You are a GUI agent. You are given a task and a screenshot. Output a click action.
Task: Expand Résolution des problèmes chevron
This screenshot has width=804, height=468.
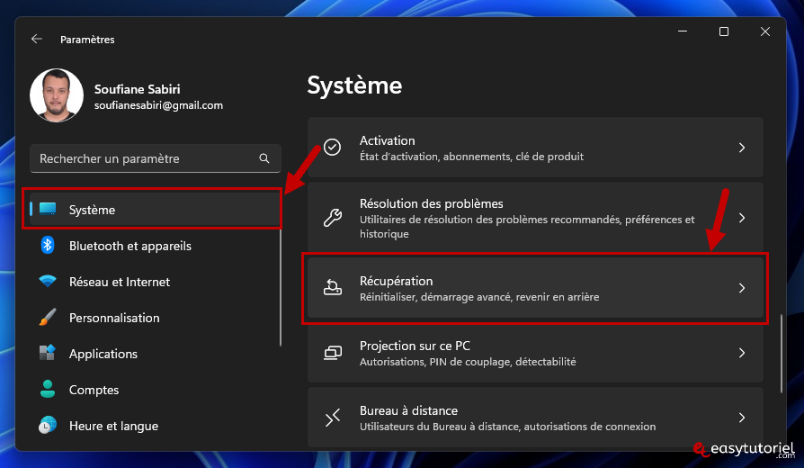741,218
